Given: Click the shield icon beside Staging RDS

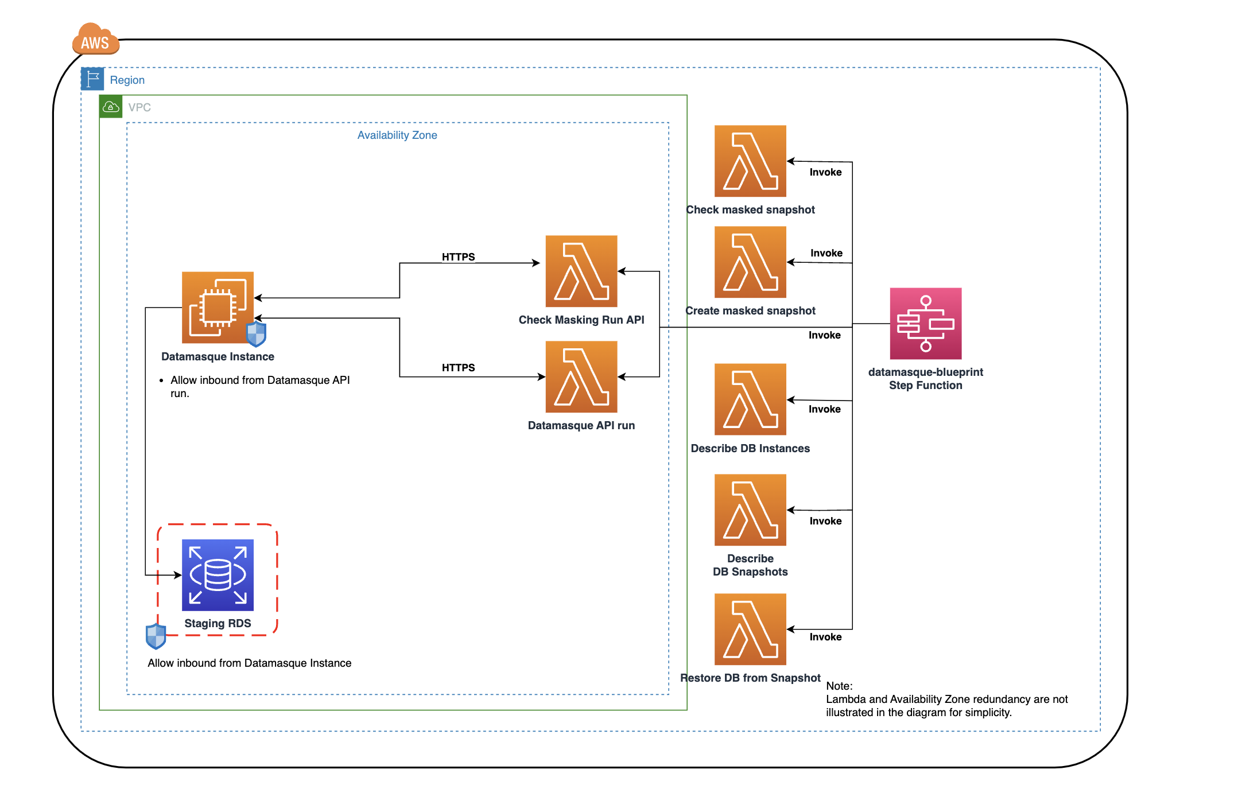Looking at the screenshot, I should (156, 636).
